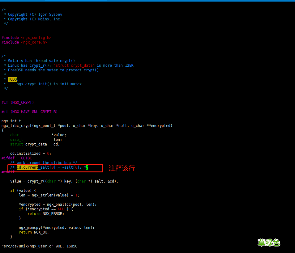Click the status line "src/os/unix/ngx_user.c" 90L, 1685C
The width and height of the screenshot is (295, 253).
pos(40,246)
